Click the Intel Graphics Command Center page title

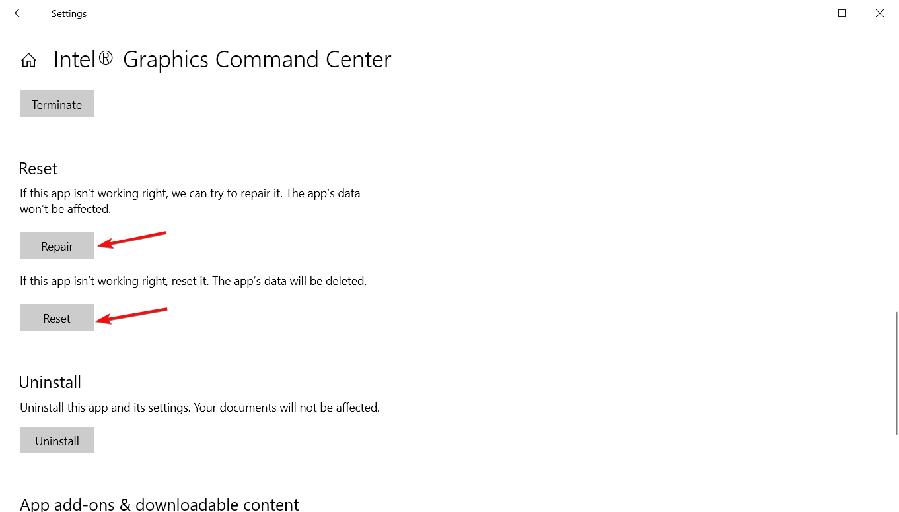click(x=222, y=60)
